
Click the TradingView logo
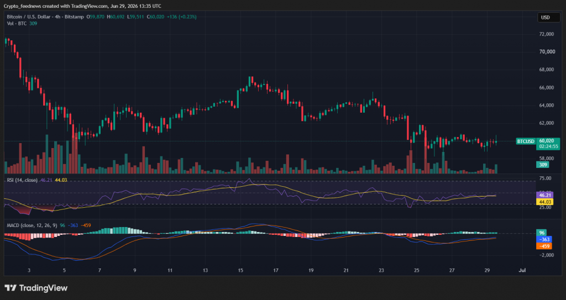coord(36,288)
